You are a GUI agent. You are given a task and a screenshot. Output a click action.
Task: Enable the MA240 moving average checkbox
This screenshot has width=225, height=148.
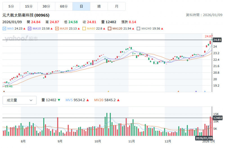[x=138, y=28]
